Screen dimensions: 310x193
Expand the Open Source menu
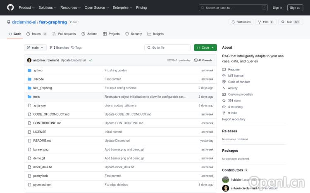coord(97,7)
